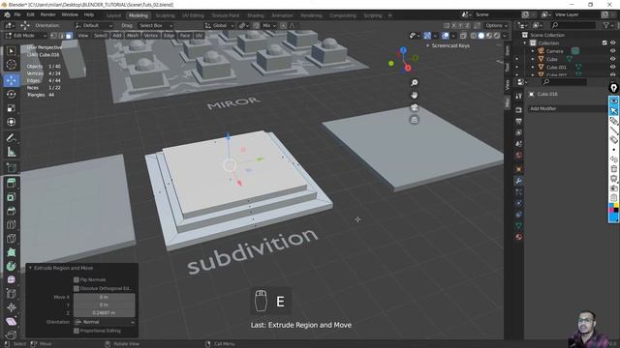This screenshot has height=348, width=620.
Task: Select the Annotate tool
Action: pos(11,137)
